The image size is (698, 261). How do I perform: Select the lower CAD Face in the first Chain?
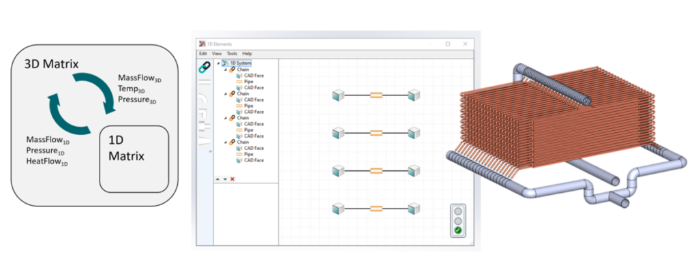tap(249, 88)
